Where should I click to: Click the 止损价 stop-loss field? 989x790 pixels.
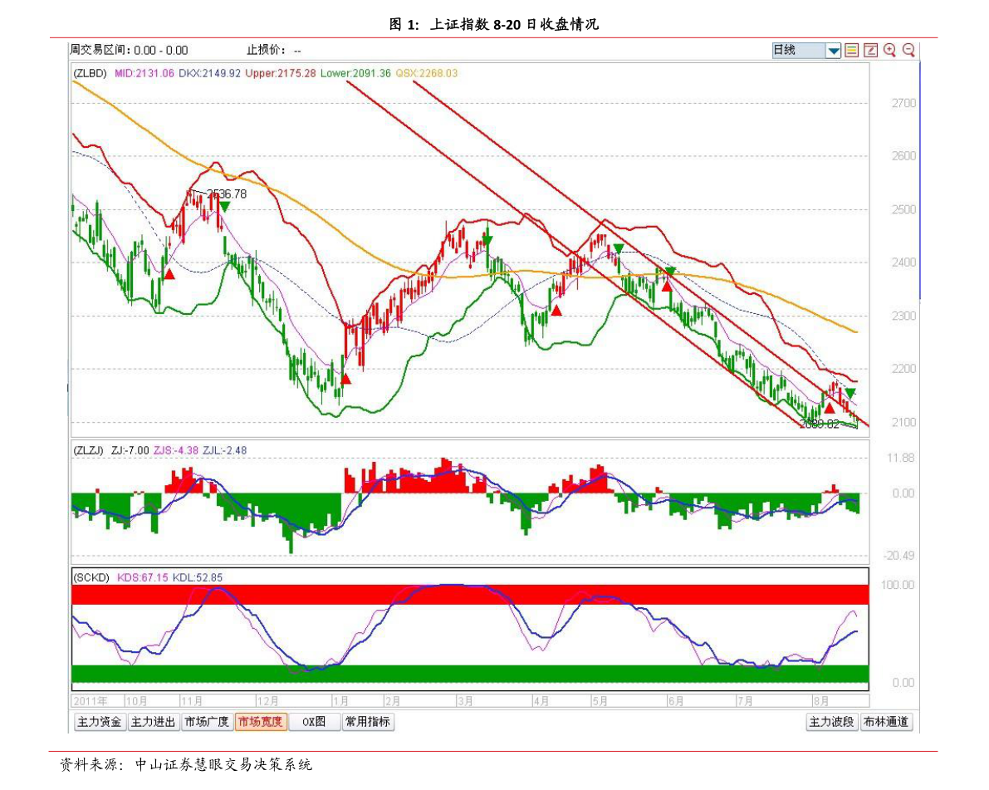[x=274, y=50]
